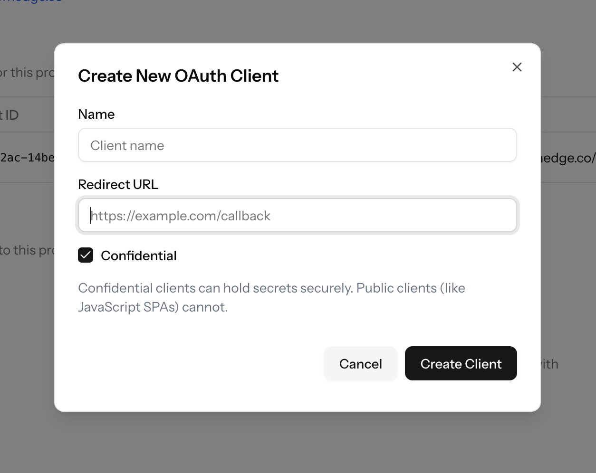The image size is (596, 473).
Task: Click background text 'r this pro' left of dialog
Action: point(27,73)
